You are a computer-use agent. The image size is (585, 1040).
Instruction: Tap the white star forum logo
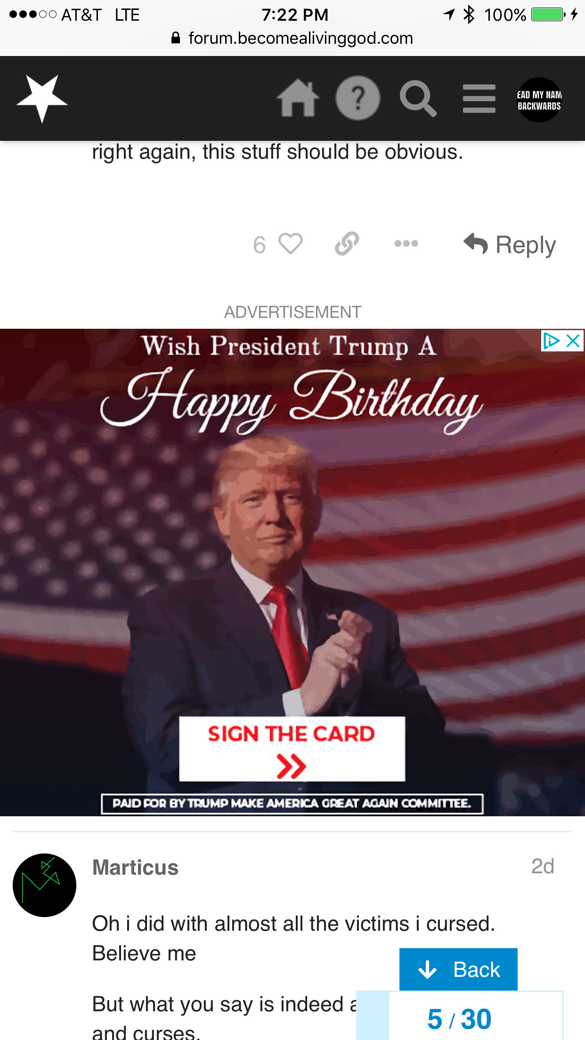pyautogui.click(x=42, y=99)
